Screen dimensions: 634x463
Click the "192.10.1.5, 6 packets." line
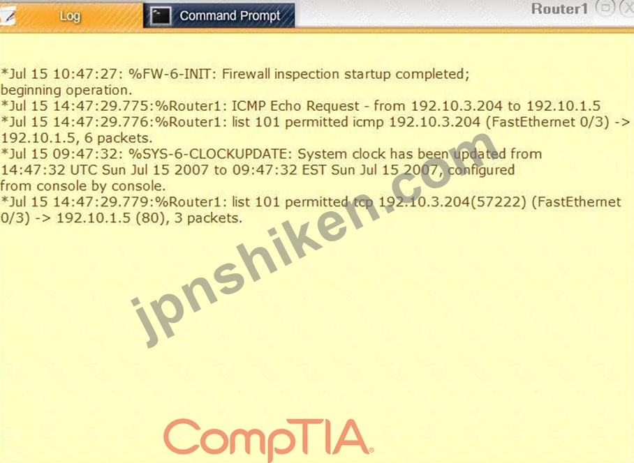pyautogui.click(x=76, y=138)
